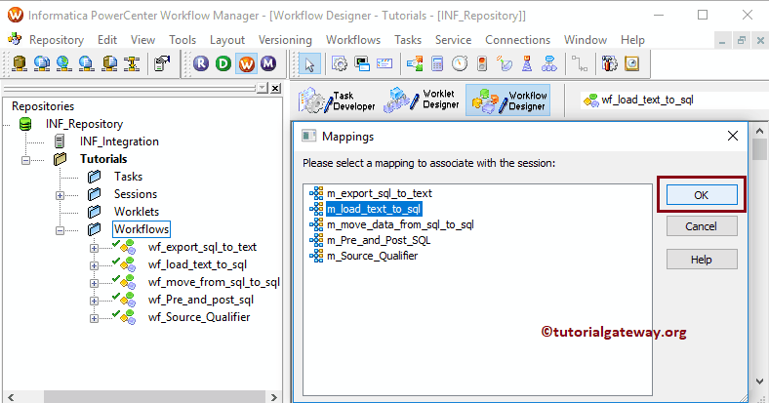Expand the Sessions folder node

click(61, 194)
